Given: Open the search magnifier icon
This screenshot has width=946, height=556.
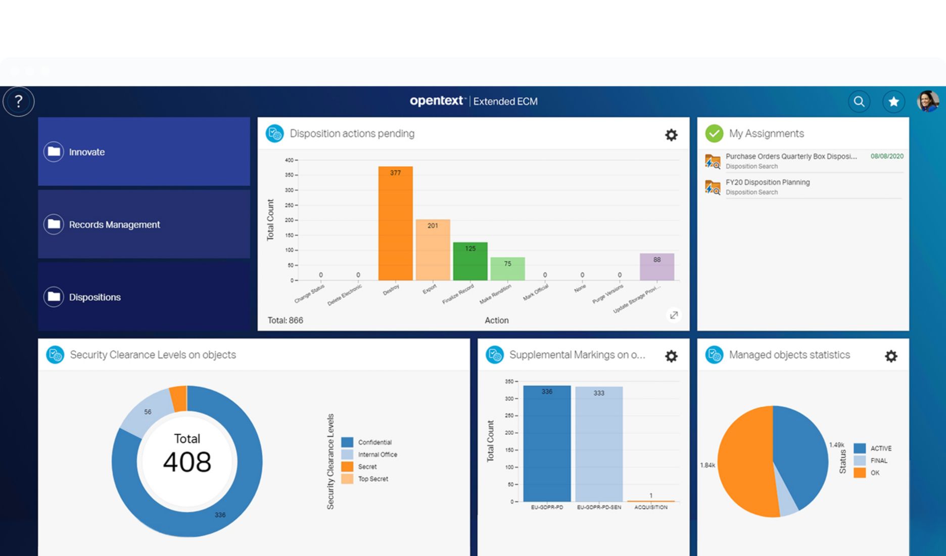Looking at the screenshot, I should coord(859,102).
